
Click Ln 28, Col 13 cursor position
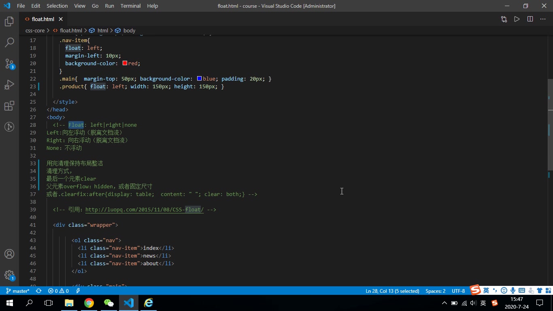392,291
